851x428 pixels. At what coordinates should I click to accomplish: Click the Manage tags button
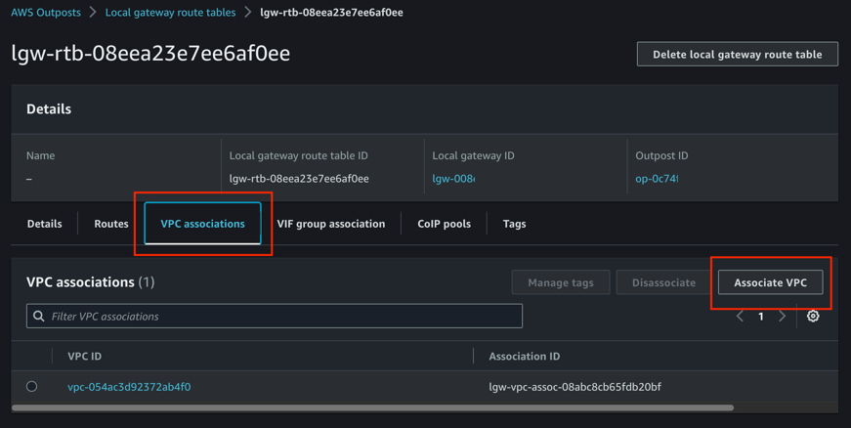[560, 282]
